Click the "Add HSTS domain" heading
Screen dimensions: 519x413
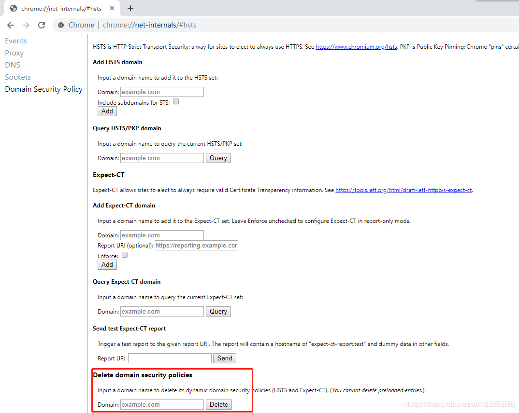coord(117,62)
